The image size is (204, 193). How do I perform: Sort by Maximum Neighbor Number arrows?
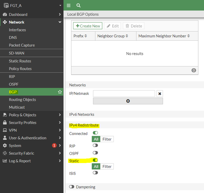click(x=188, y=36)
